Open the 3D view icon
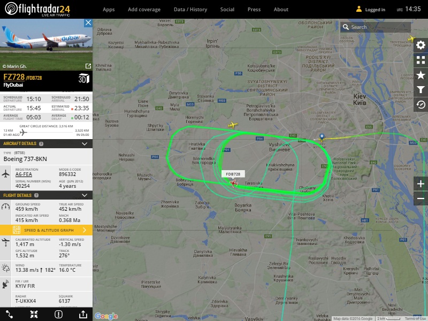The image size is (428, 321). tap(84, 78)
